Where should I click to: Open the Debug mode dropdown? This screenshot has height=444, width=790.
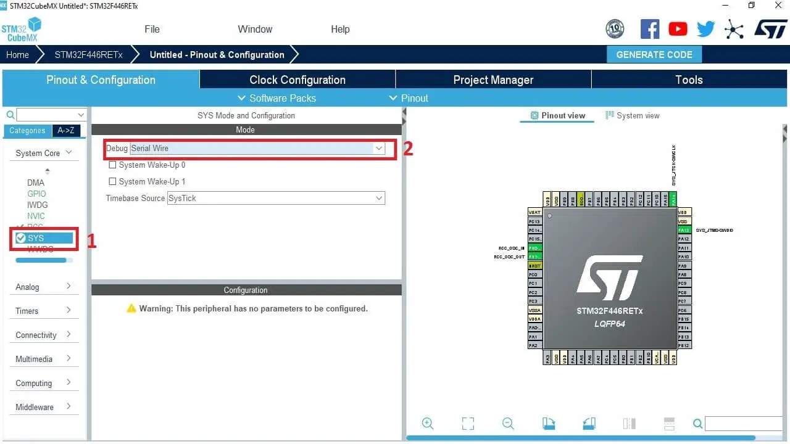click(380, 148)
